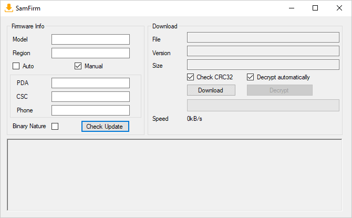Click the Check Update button
352x218 pixels.
point(105,127)
